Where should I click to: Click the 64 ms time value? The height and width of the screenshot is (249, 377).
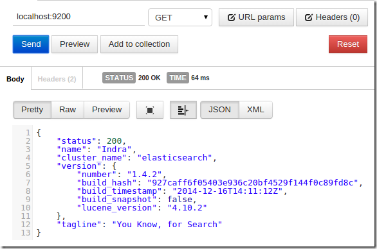(x=200, y=78)
